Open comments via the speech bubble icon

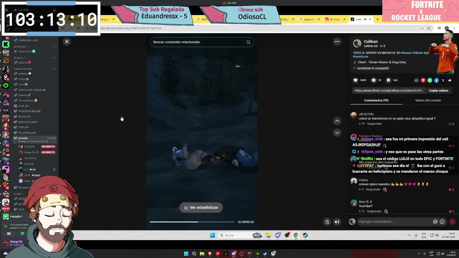(374, 80)
